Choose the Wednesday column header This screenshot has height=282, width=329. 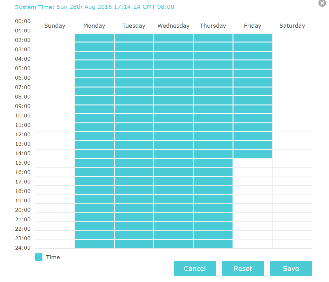tap(173, 26)
